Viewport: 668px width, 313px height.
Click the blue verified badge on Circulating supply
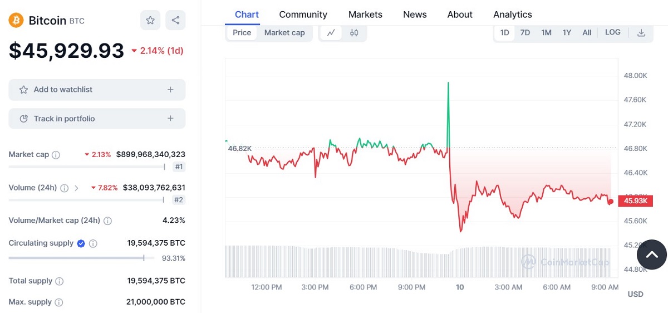[81, 243]
